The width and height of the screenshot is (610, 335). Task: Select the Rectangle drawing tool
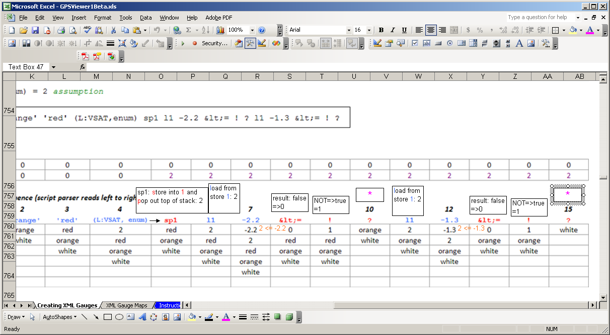coord(108,317)
